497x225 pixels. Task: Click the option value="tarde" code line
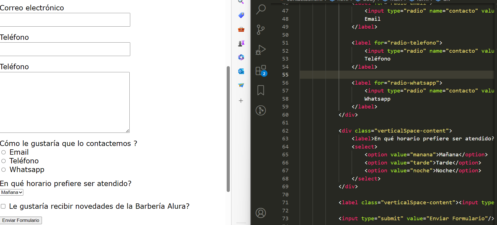(423, 163)
